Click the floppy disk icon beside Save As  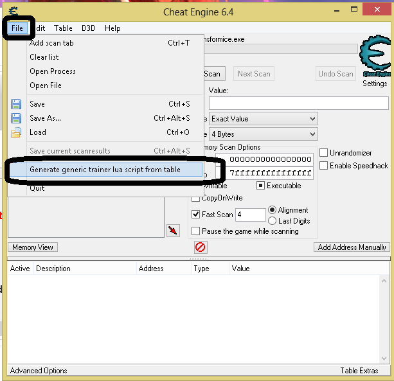point(16,118)
